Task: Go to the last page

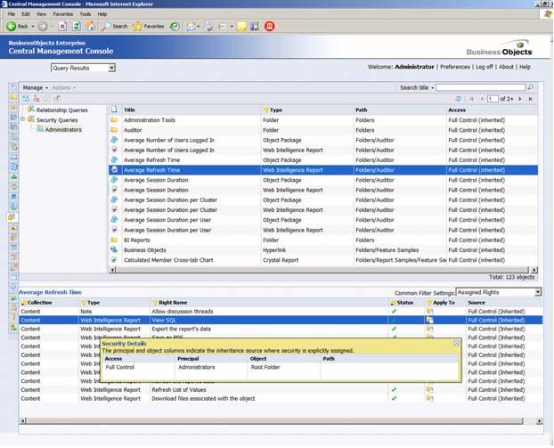Action: [x=530, y=99]
